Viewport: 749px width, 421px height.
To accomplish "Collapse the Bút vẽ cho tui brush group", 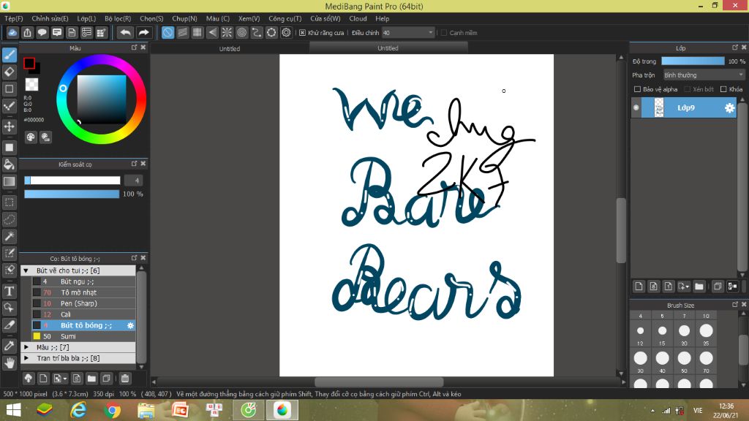I will coord(26,270).
